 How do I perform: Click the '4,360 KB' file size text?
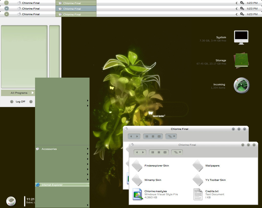[151, 197]
